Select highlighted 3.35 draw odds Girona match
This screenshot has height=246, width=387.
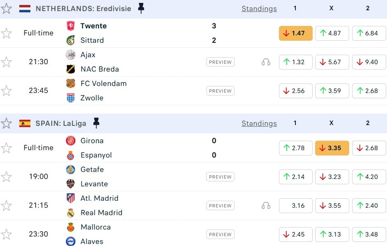[332, 148]
